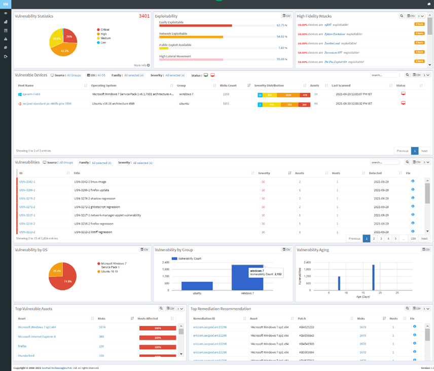This screenshot has width=434, height=371.
Task: Open Severity filter in Vulnerable Devices
Action: pyautogui.click(x=167, y=75)
